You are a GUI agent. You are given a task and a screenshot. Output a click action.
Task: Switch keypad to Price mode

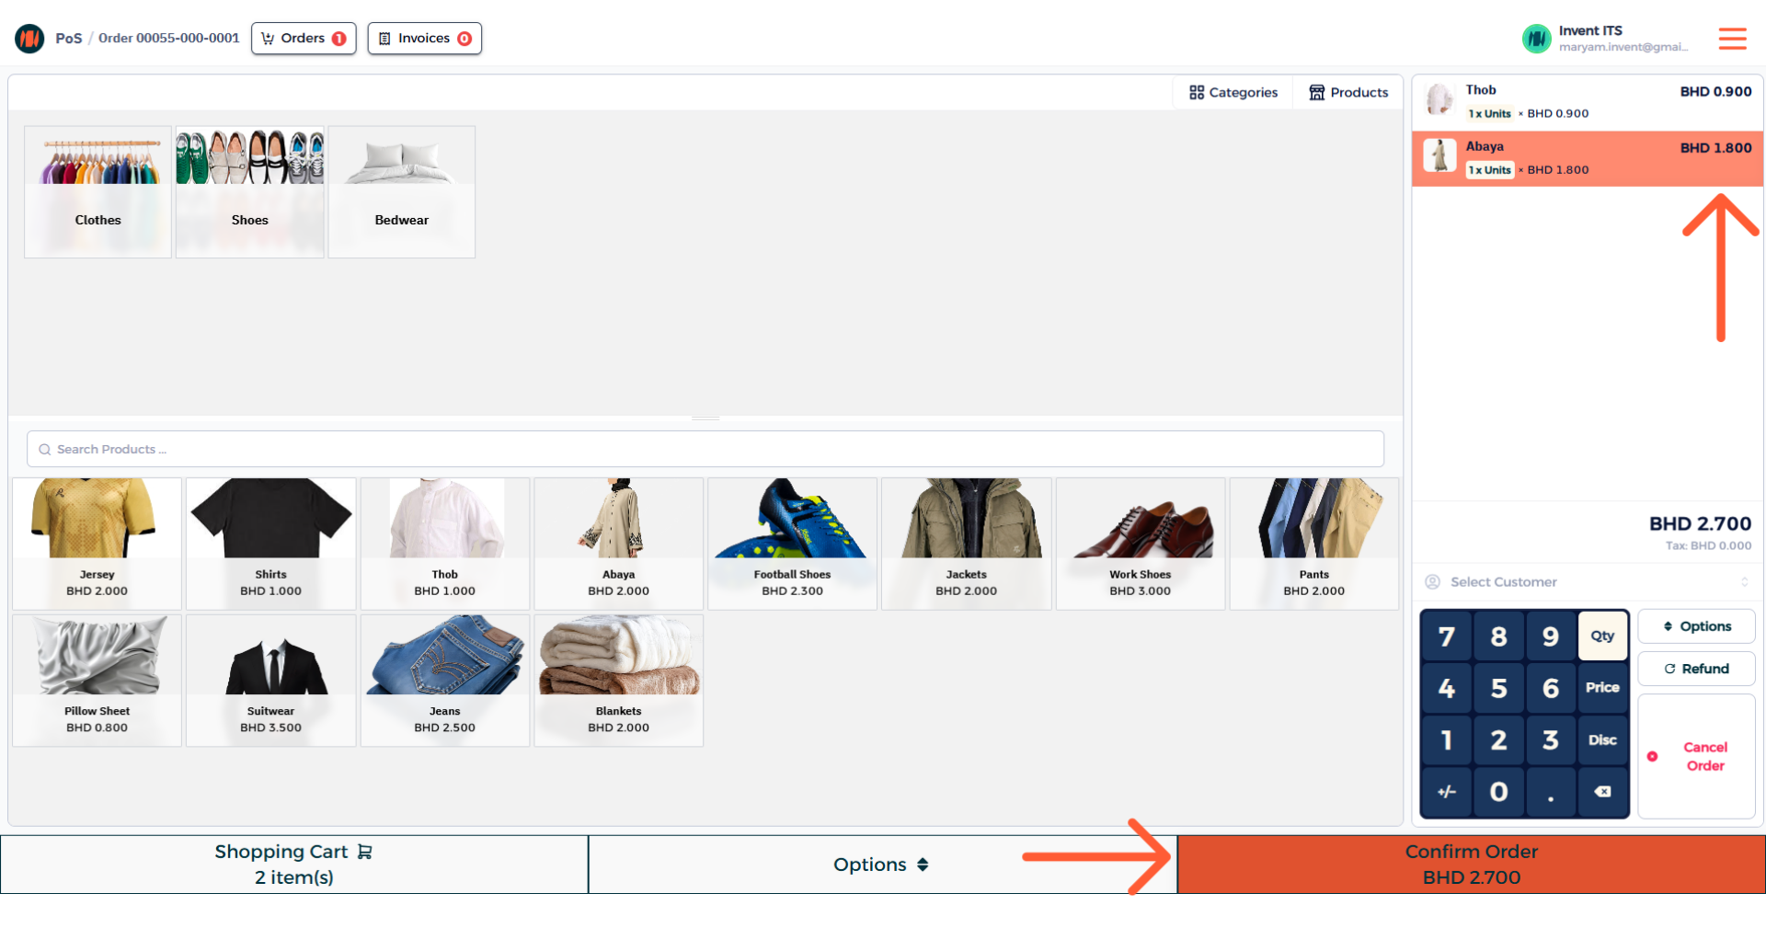[x=1602, y=688]
